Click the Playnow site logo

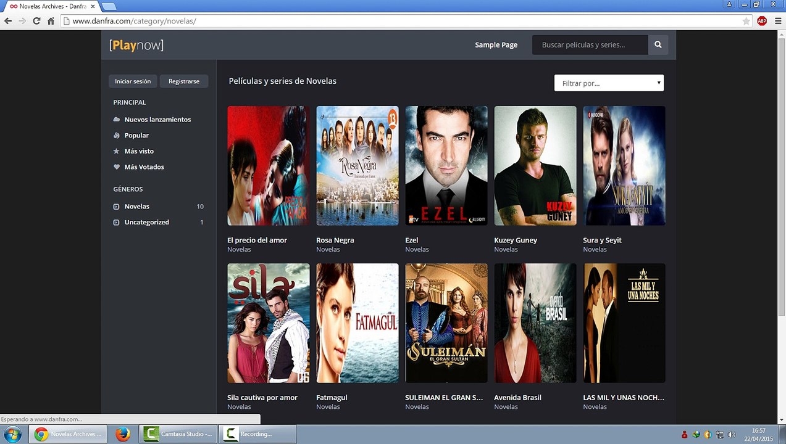[136, 45]
